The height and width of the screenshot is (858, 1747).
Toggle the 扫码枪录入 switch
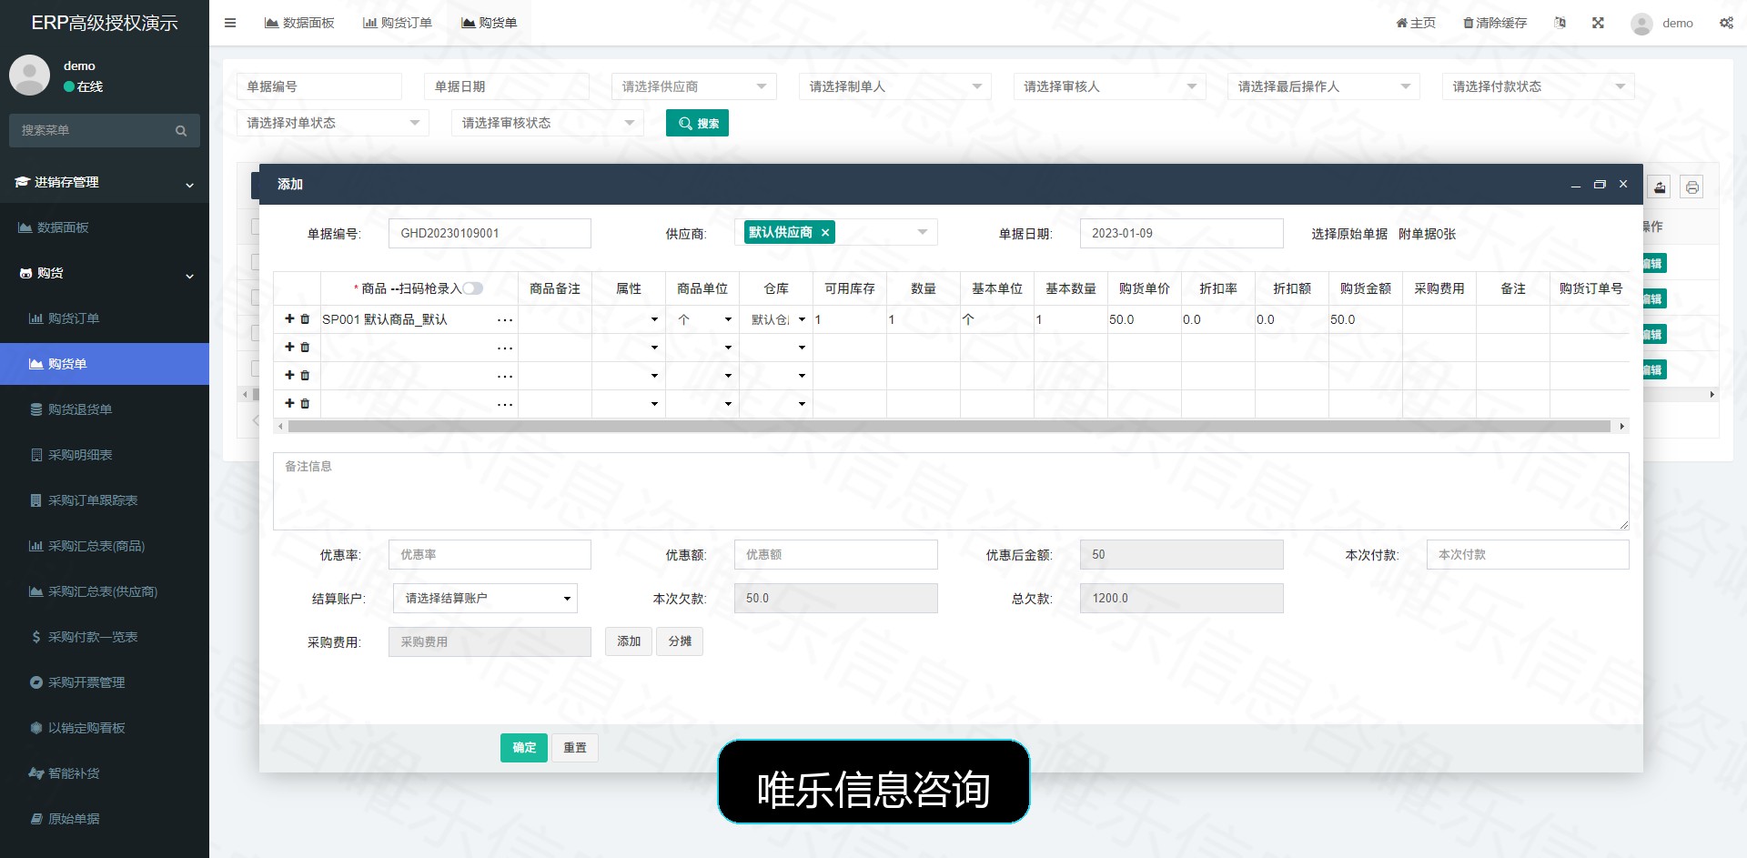pyautogui.click(x=472, y=288)
